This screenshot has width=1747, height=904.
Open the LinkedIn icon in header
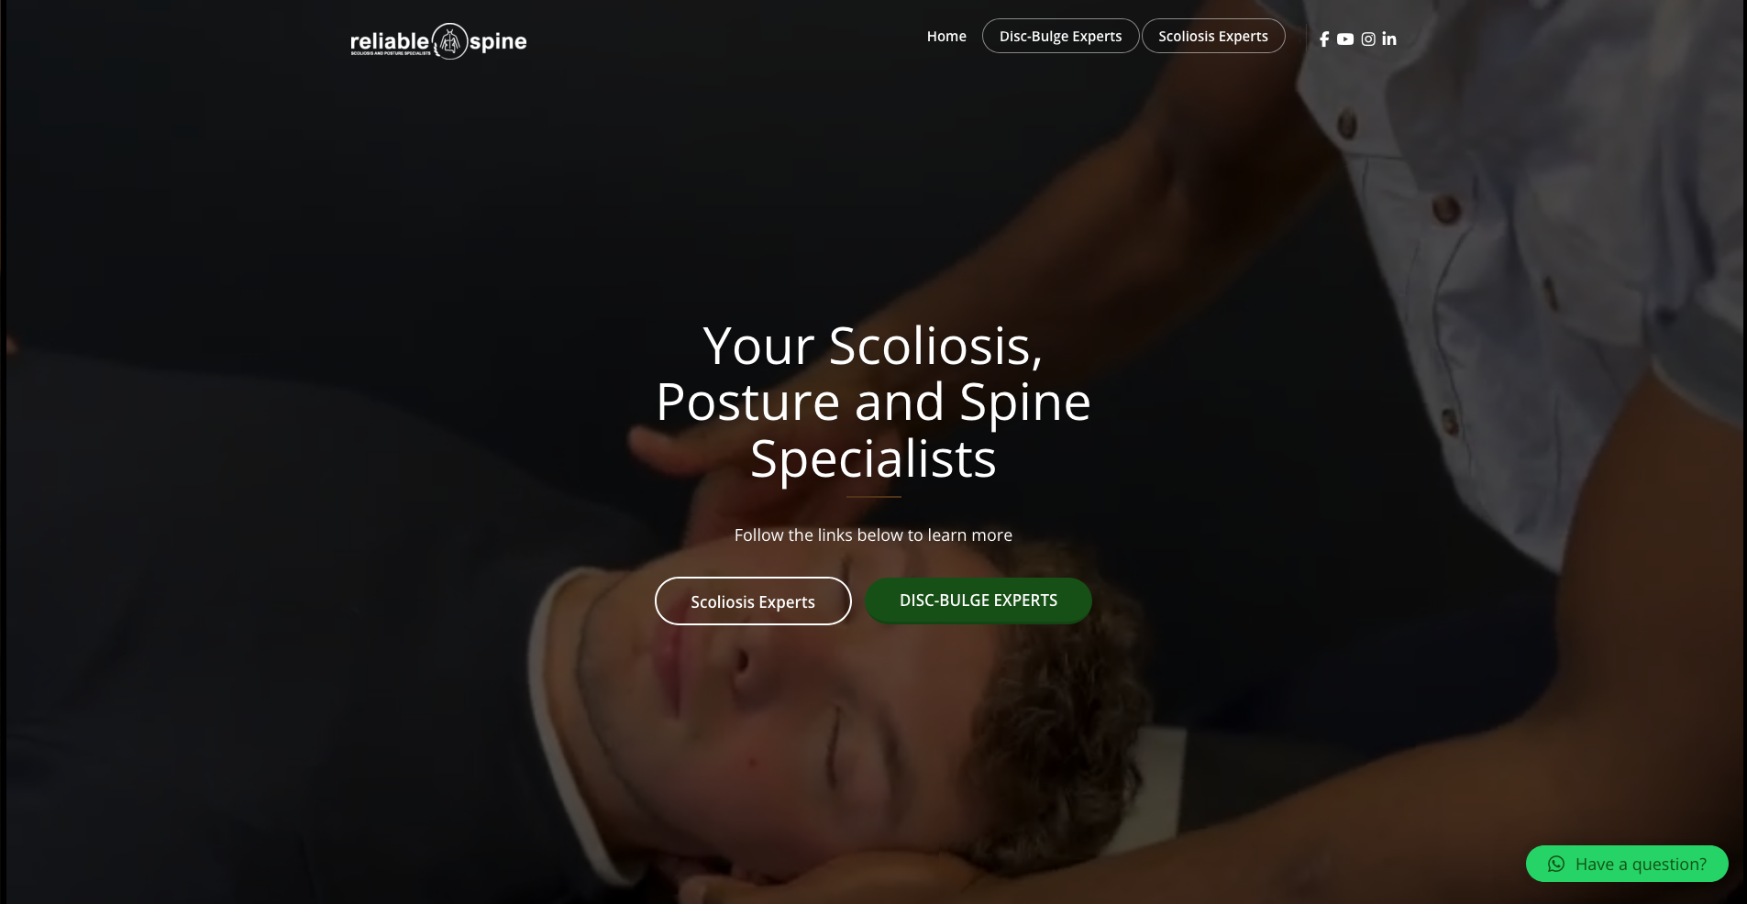pos(1389,39)
